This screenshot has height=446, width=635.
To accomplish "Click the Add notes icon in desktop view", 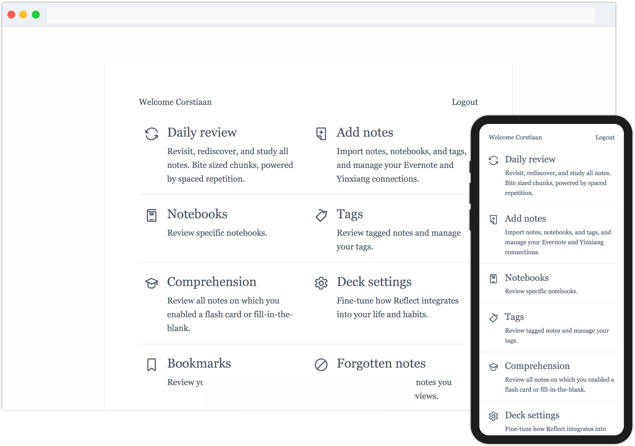I will click(321, 134).
